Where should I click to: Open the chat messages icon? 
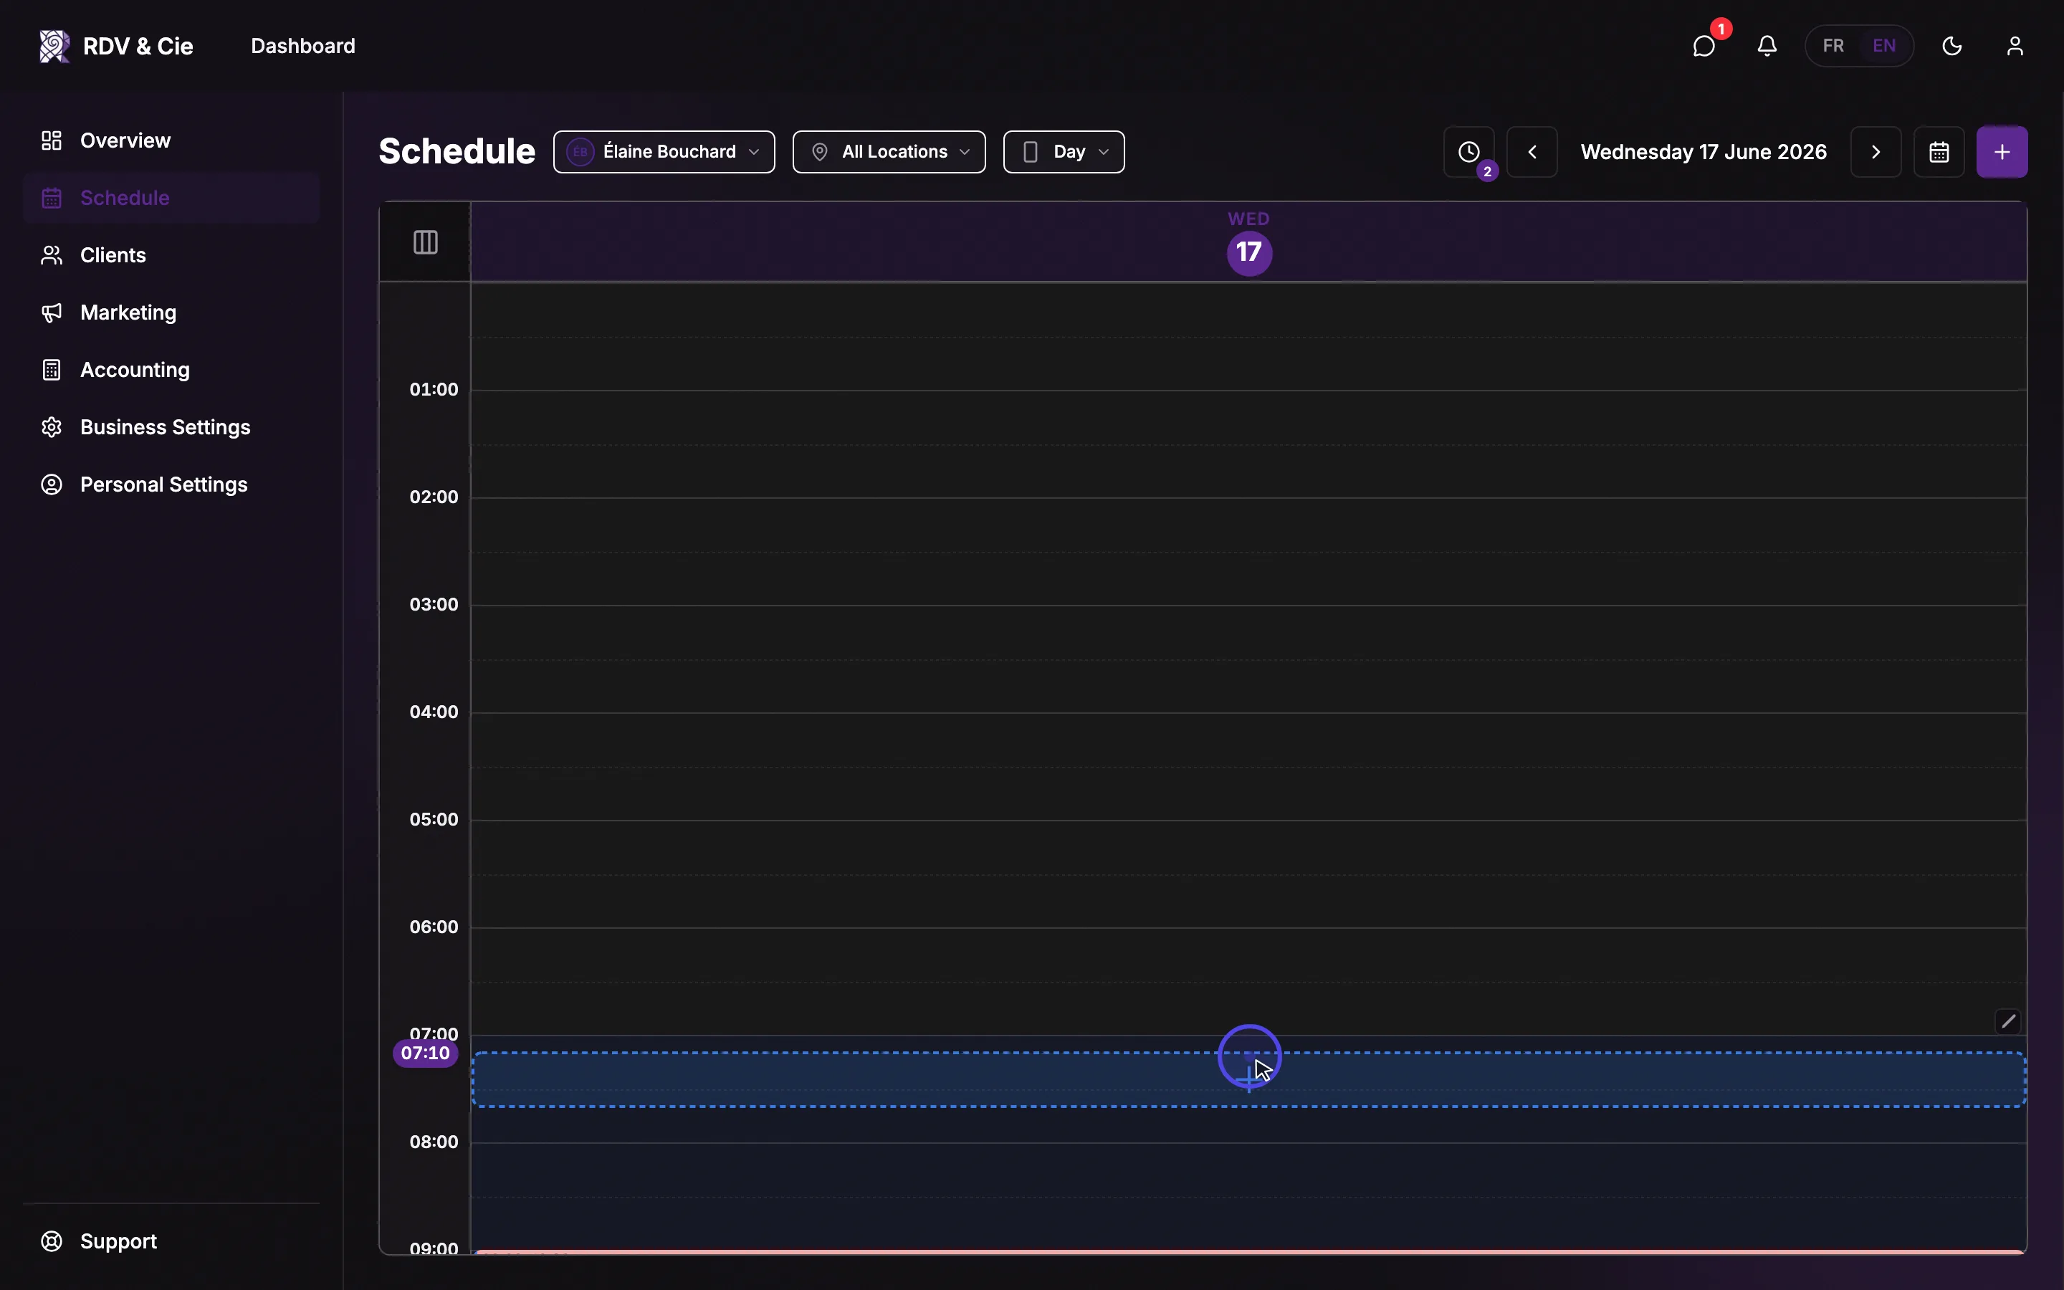[x=1704, y=46]
